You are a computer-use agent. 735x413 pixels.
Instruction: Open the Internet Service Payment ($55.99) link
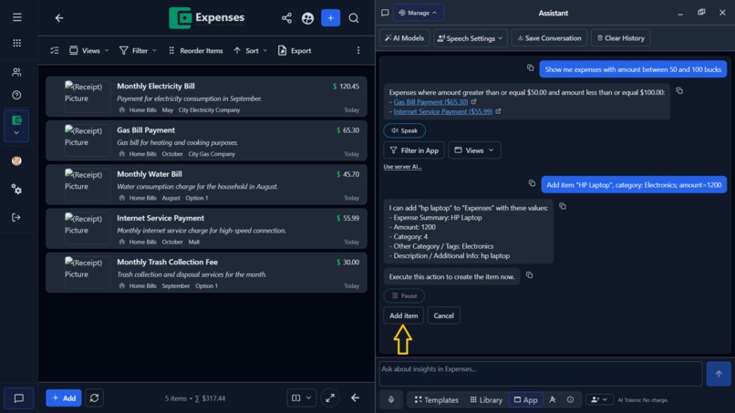442,111
